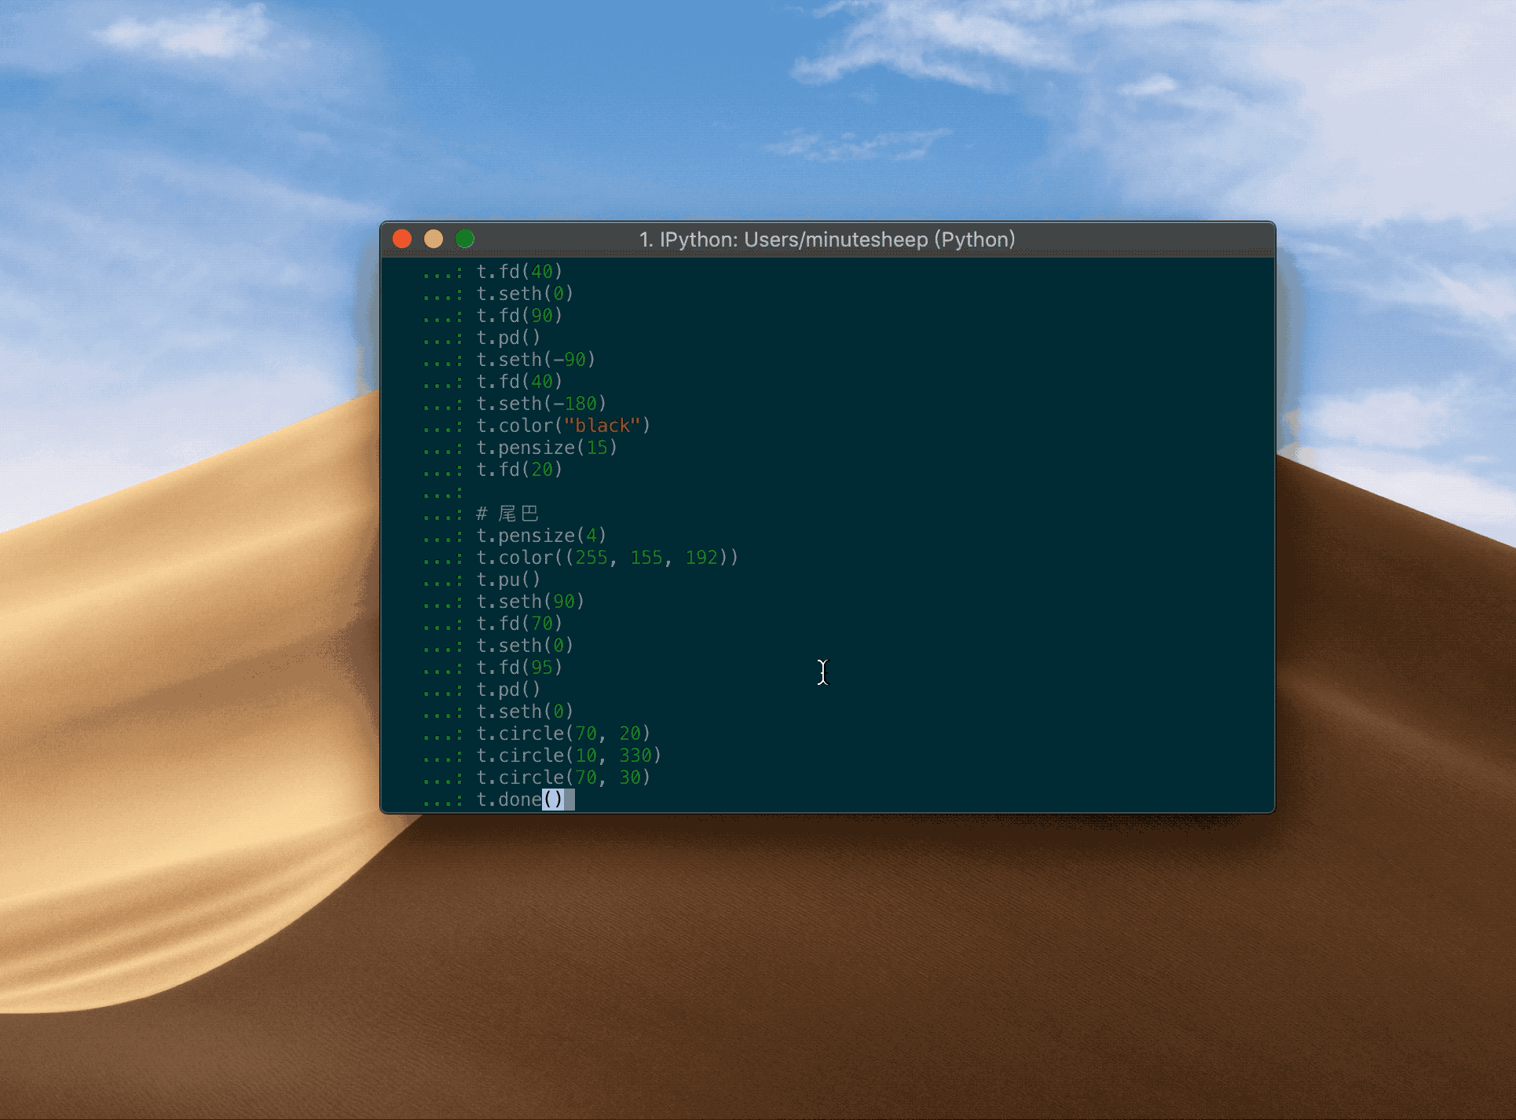Click the t.fd(20) code line
Screen dimensions: 1516x1120
tap(519, 470)
